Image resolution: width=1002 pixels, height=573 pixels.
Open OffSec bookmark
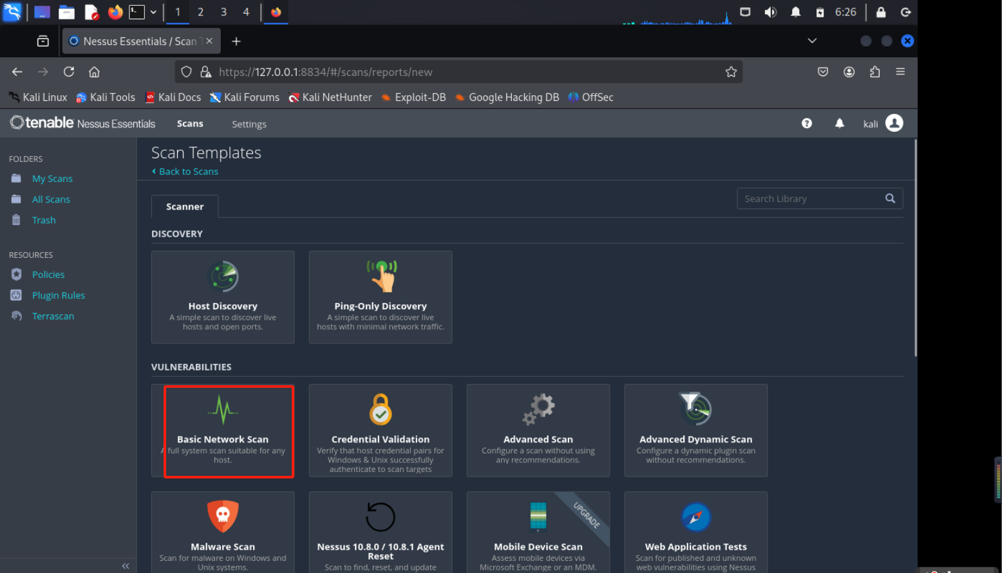click(591, 97)
